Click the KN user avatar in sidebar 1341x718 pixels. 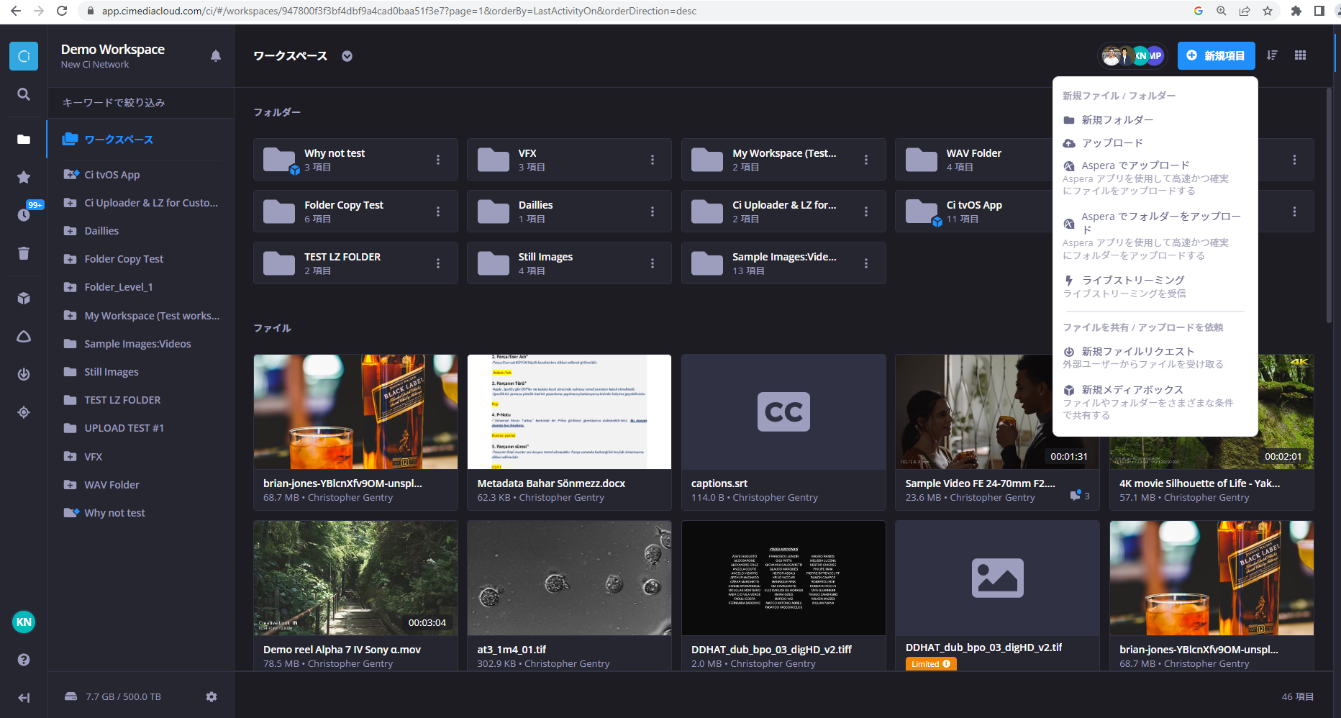[24, 622]
